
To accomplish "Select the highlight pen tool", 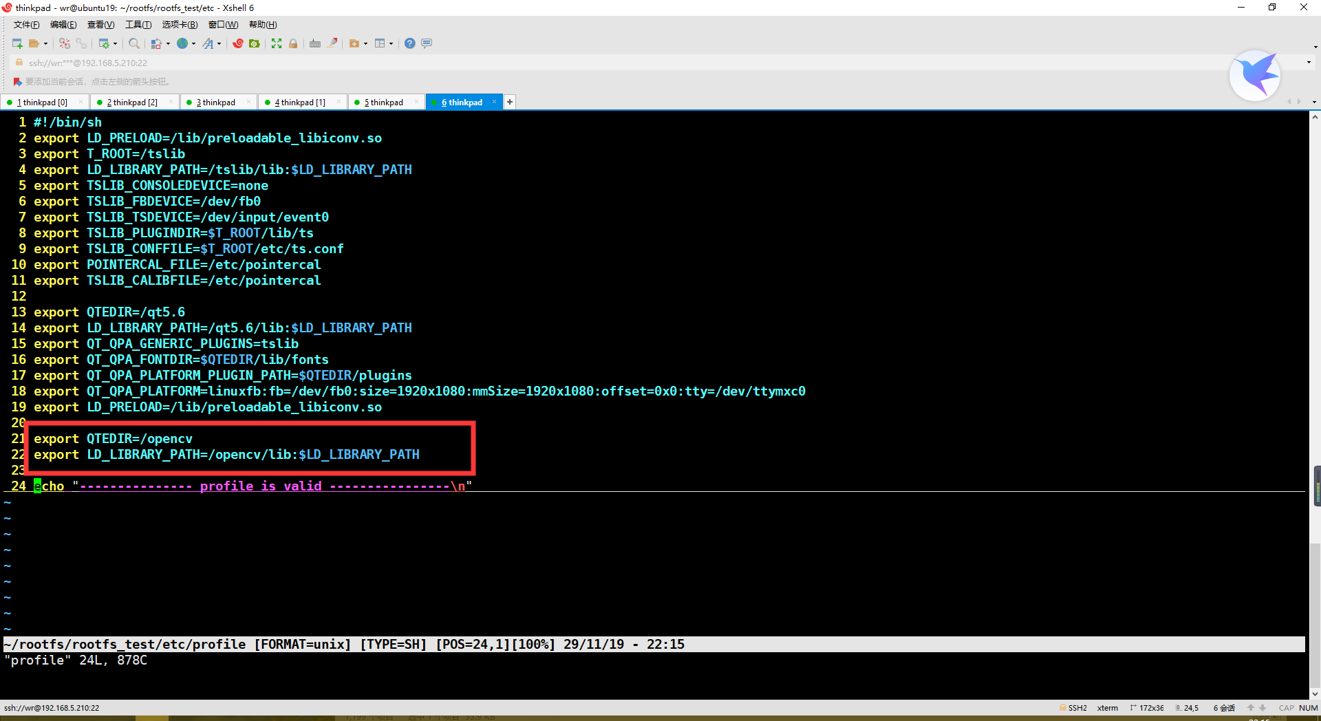I will point(332,43).
